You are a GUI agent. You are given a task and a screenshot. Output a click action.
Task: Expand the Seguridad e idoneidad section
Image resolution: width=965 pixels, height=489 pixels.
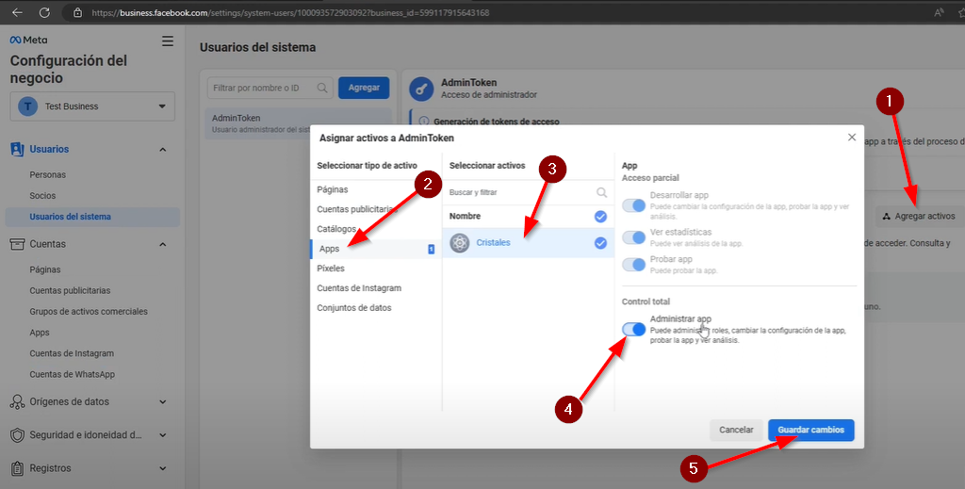coord(162,435)
